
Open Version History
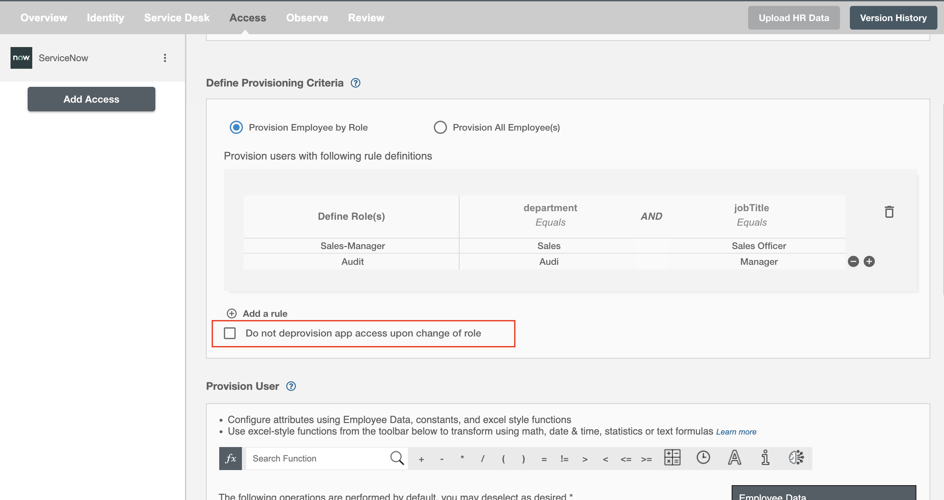coord(893,17)
